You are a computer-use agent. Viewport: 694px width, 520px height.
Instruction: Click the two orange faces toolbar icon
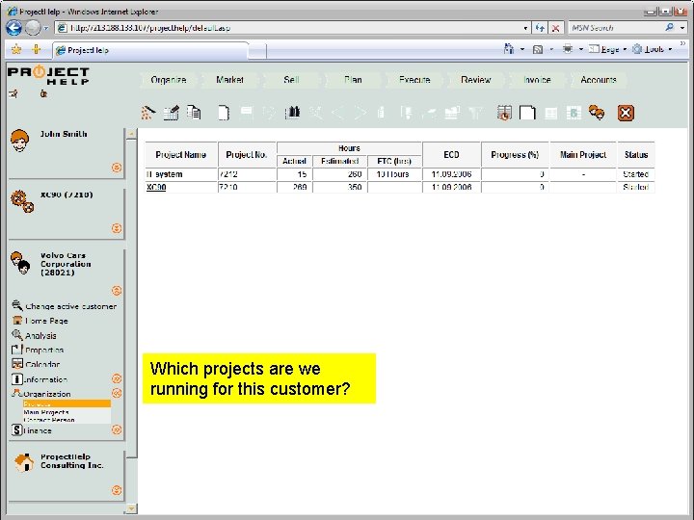[597, 113]
